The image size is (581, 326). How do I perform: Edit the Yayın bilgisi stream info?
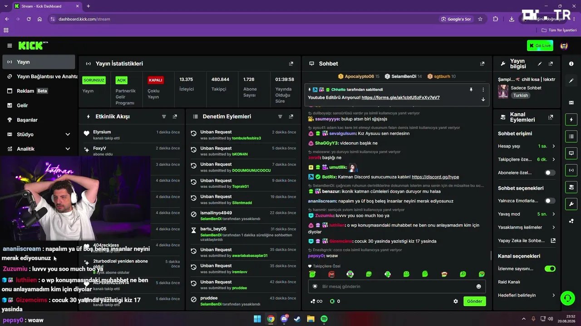[x=540, y=64]
